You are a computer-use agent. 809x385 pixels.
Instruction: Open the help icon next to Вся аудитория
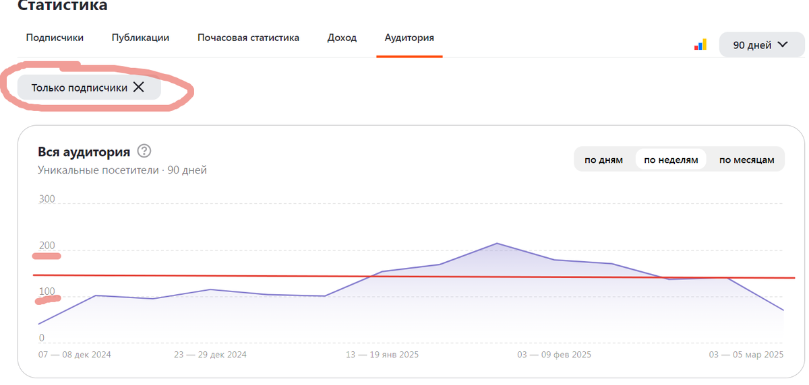[144, 151]
